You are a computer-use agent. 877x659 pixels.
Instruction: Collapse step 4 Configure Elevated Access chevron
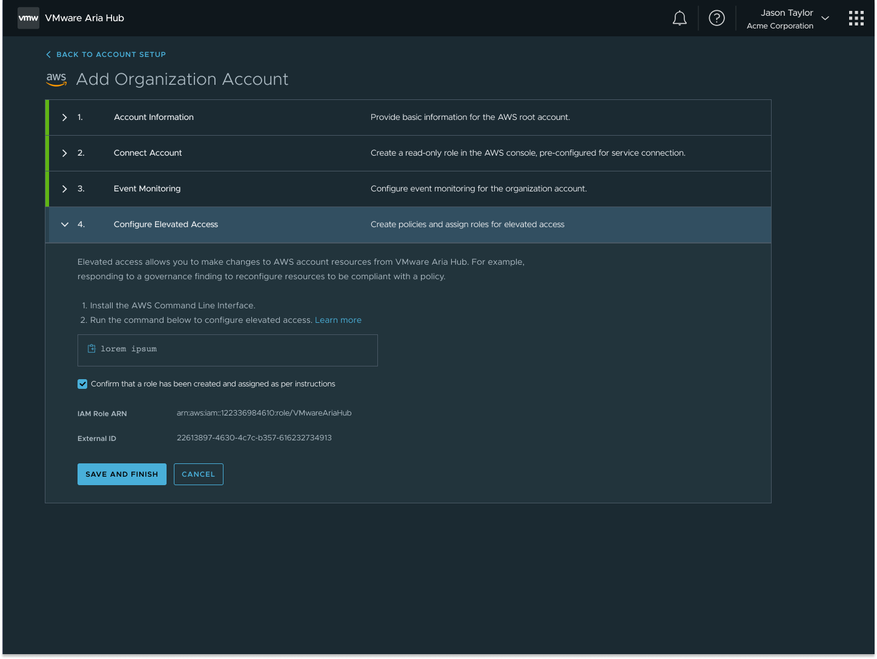[65, 225]
